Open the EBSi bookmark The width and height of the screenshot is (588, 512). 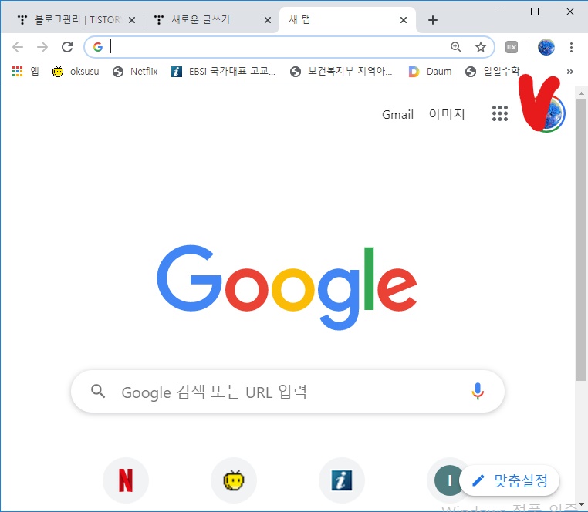pos(223,71)
